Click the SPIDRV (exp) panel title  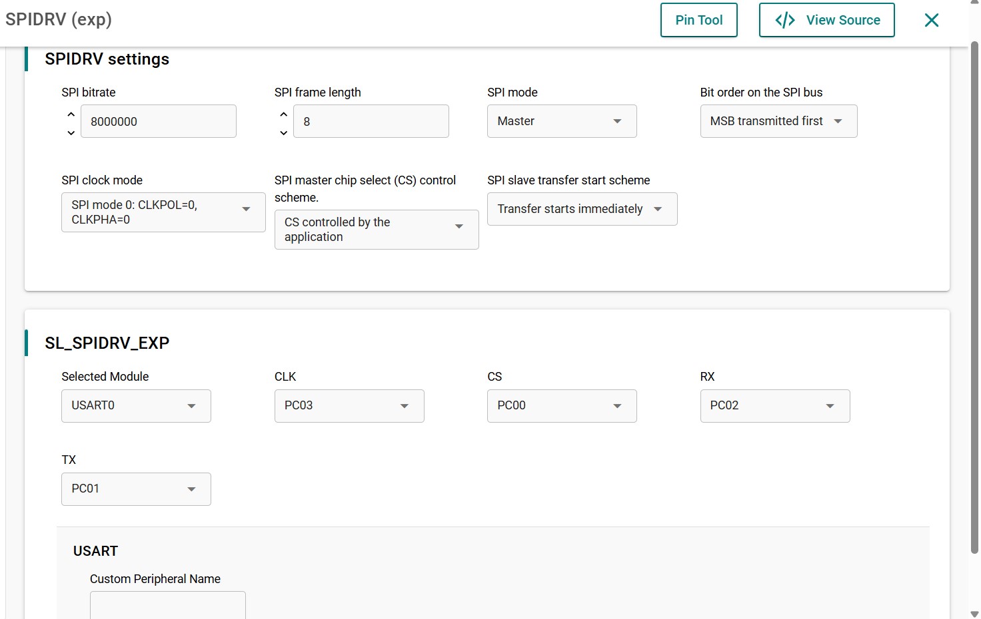tap(59, 19)
